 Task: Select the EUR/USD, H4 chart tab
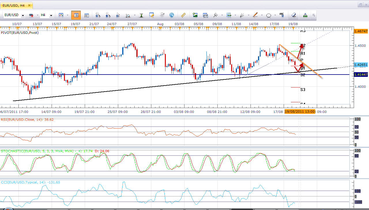[x=14, y=5]
